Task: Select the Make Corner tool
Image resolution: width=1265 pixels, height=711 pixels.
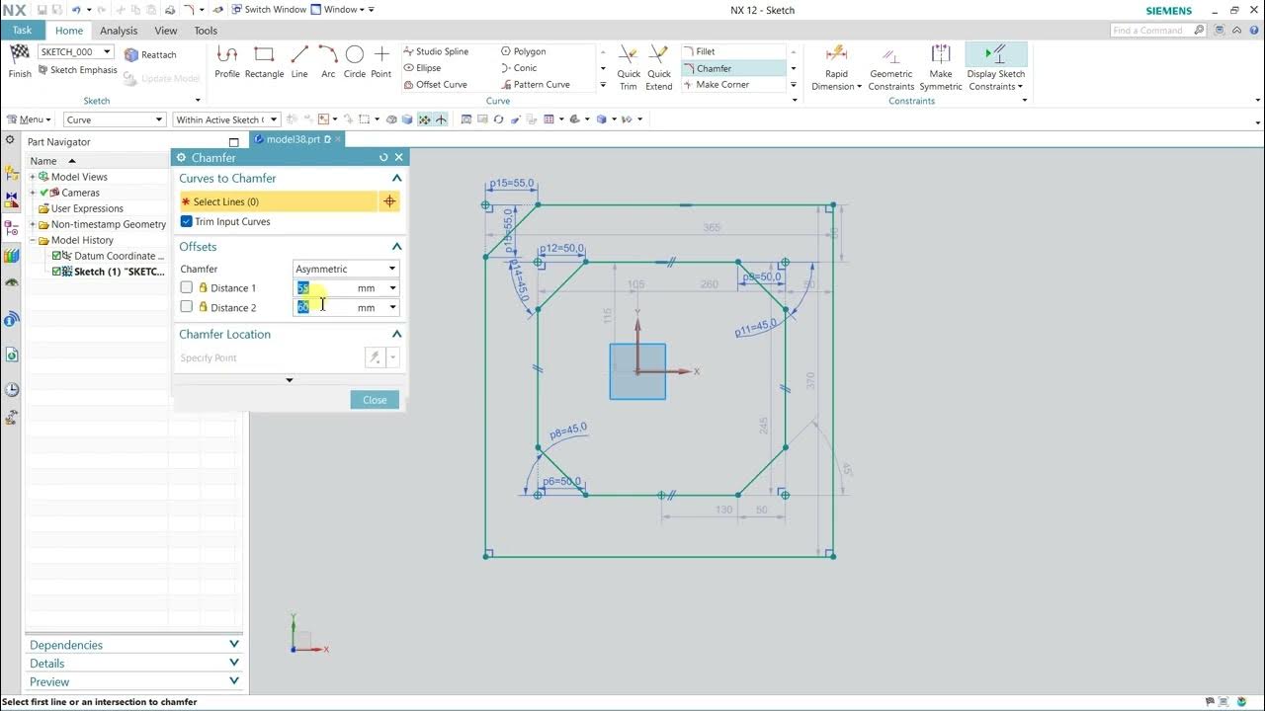Action: click(716, 85)
